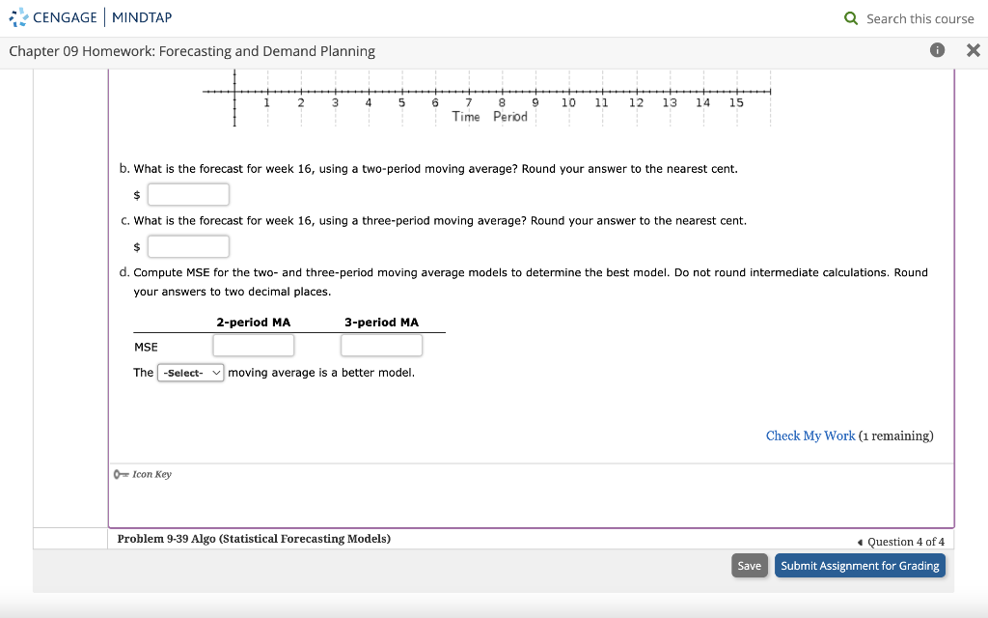Open the info circle icon in the homework bar

935,51
